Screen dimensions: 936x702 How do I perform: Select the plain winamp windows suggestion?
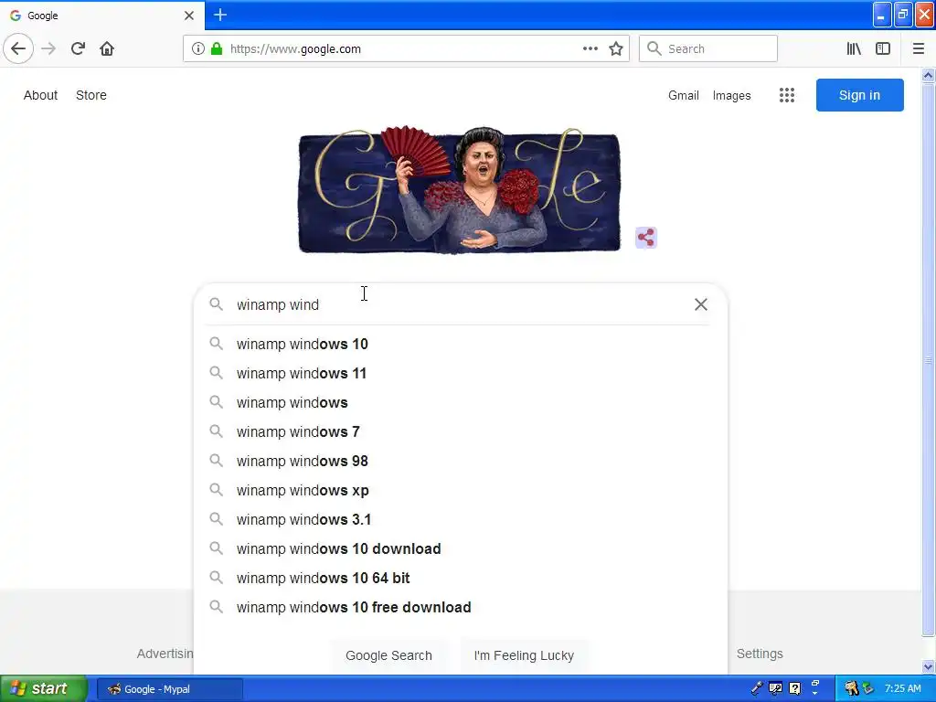tap(461, 402)
